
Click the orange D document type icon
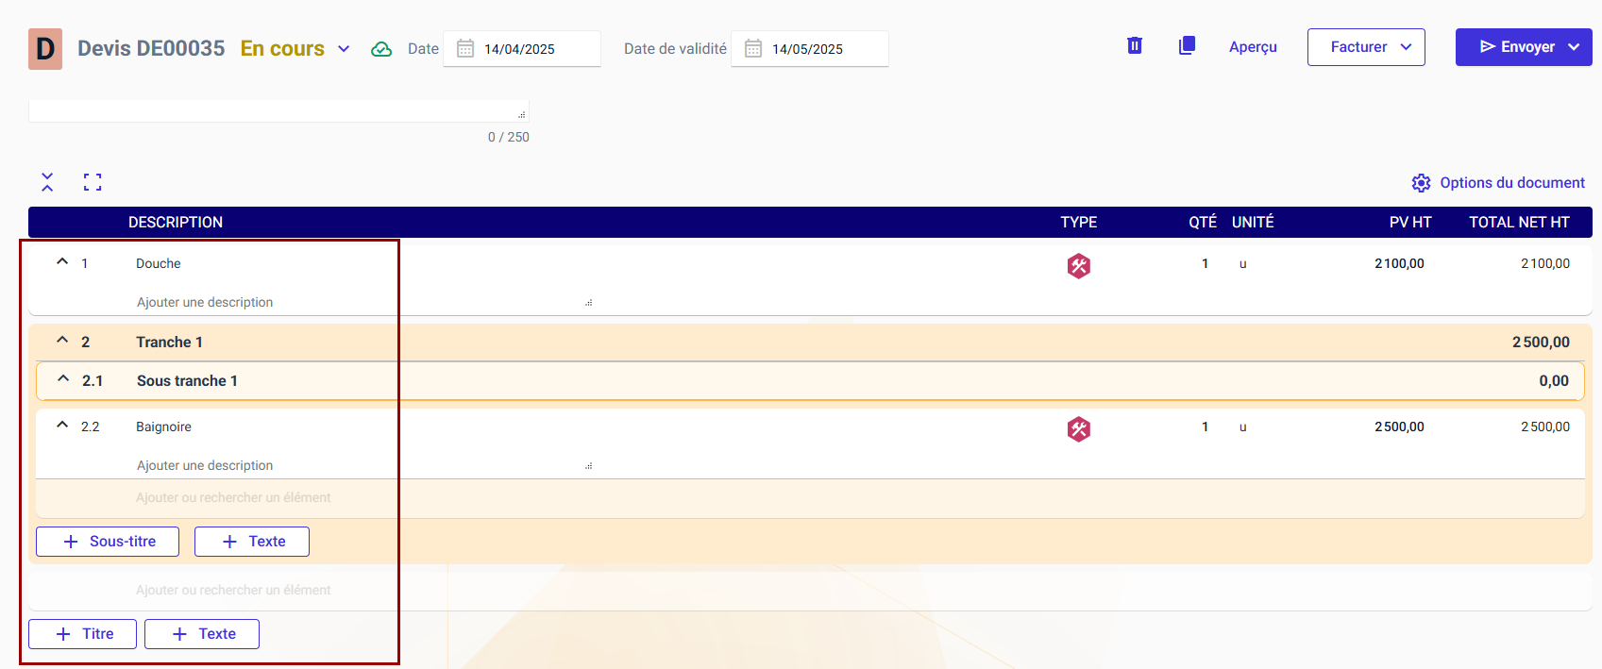(45, 49)
